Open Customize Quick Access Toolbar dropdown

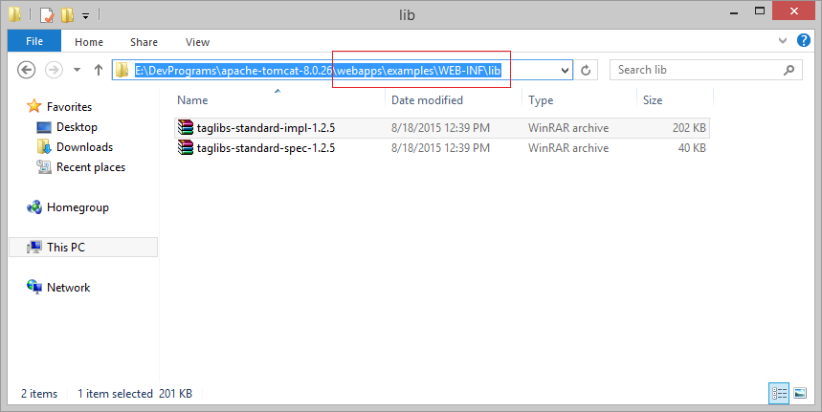(85, 16)
